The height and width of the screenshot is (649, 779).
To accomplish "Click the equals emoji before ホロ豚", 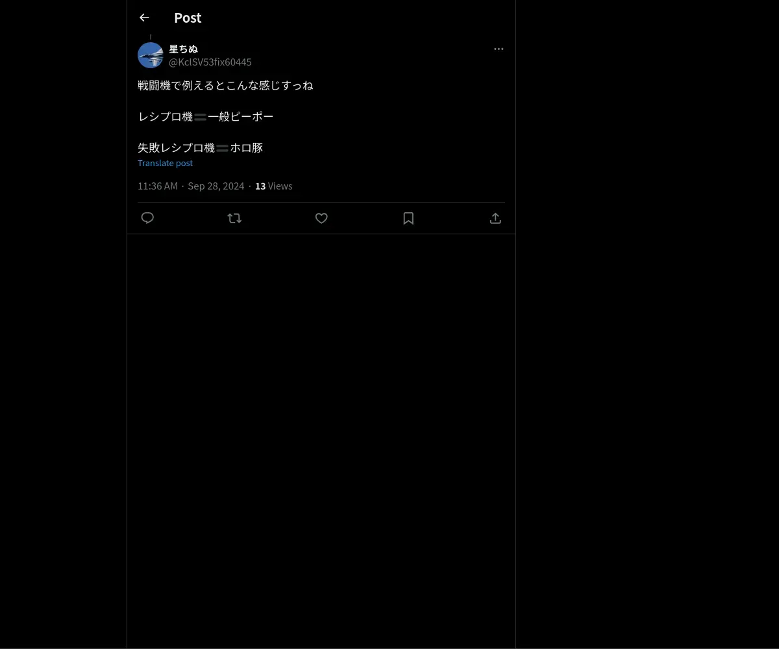I will pyautogui.click(x=223, y=148).
